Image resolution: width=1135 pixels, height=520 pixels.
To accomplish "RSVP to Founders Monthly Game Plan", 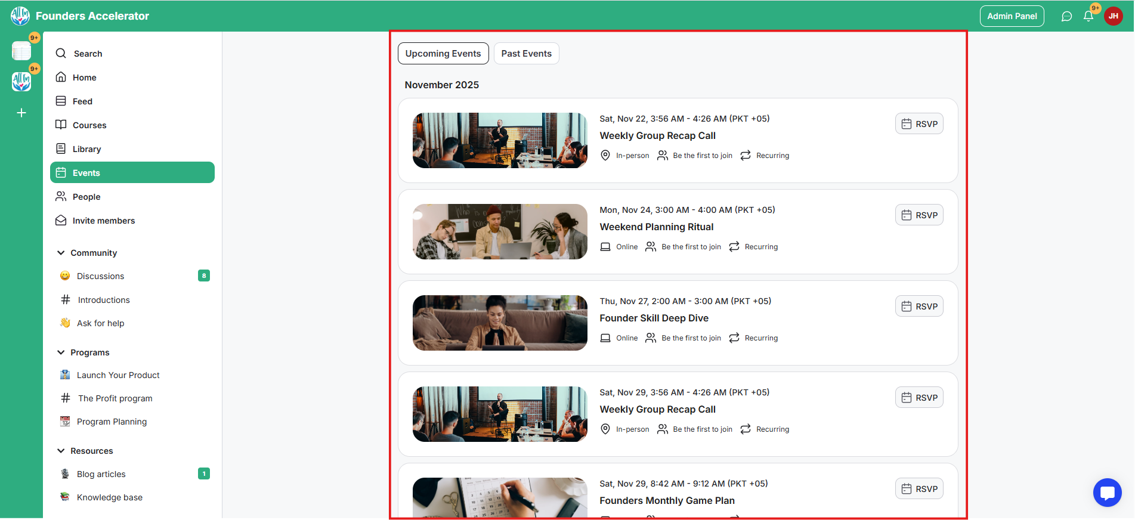I will click(919, 488).
